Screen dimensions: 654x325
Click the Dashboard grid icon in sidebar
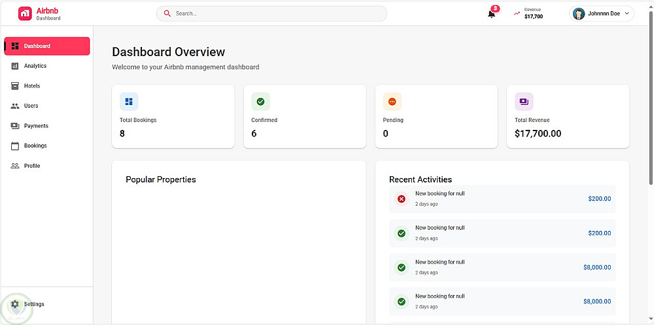pos(15,46)
